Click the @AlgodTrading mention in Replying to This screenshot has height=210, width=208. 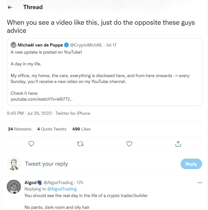(62, 189)
